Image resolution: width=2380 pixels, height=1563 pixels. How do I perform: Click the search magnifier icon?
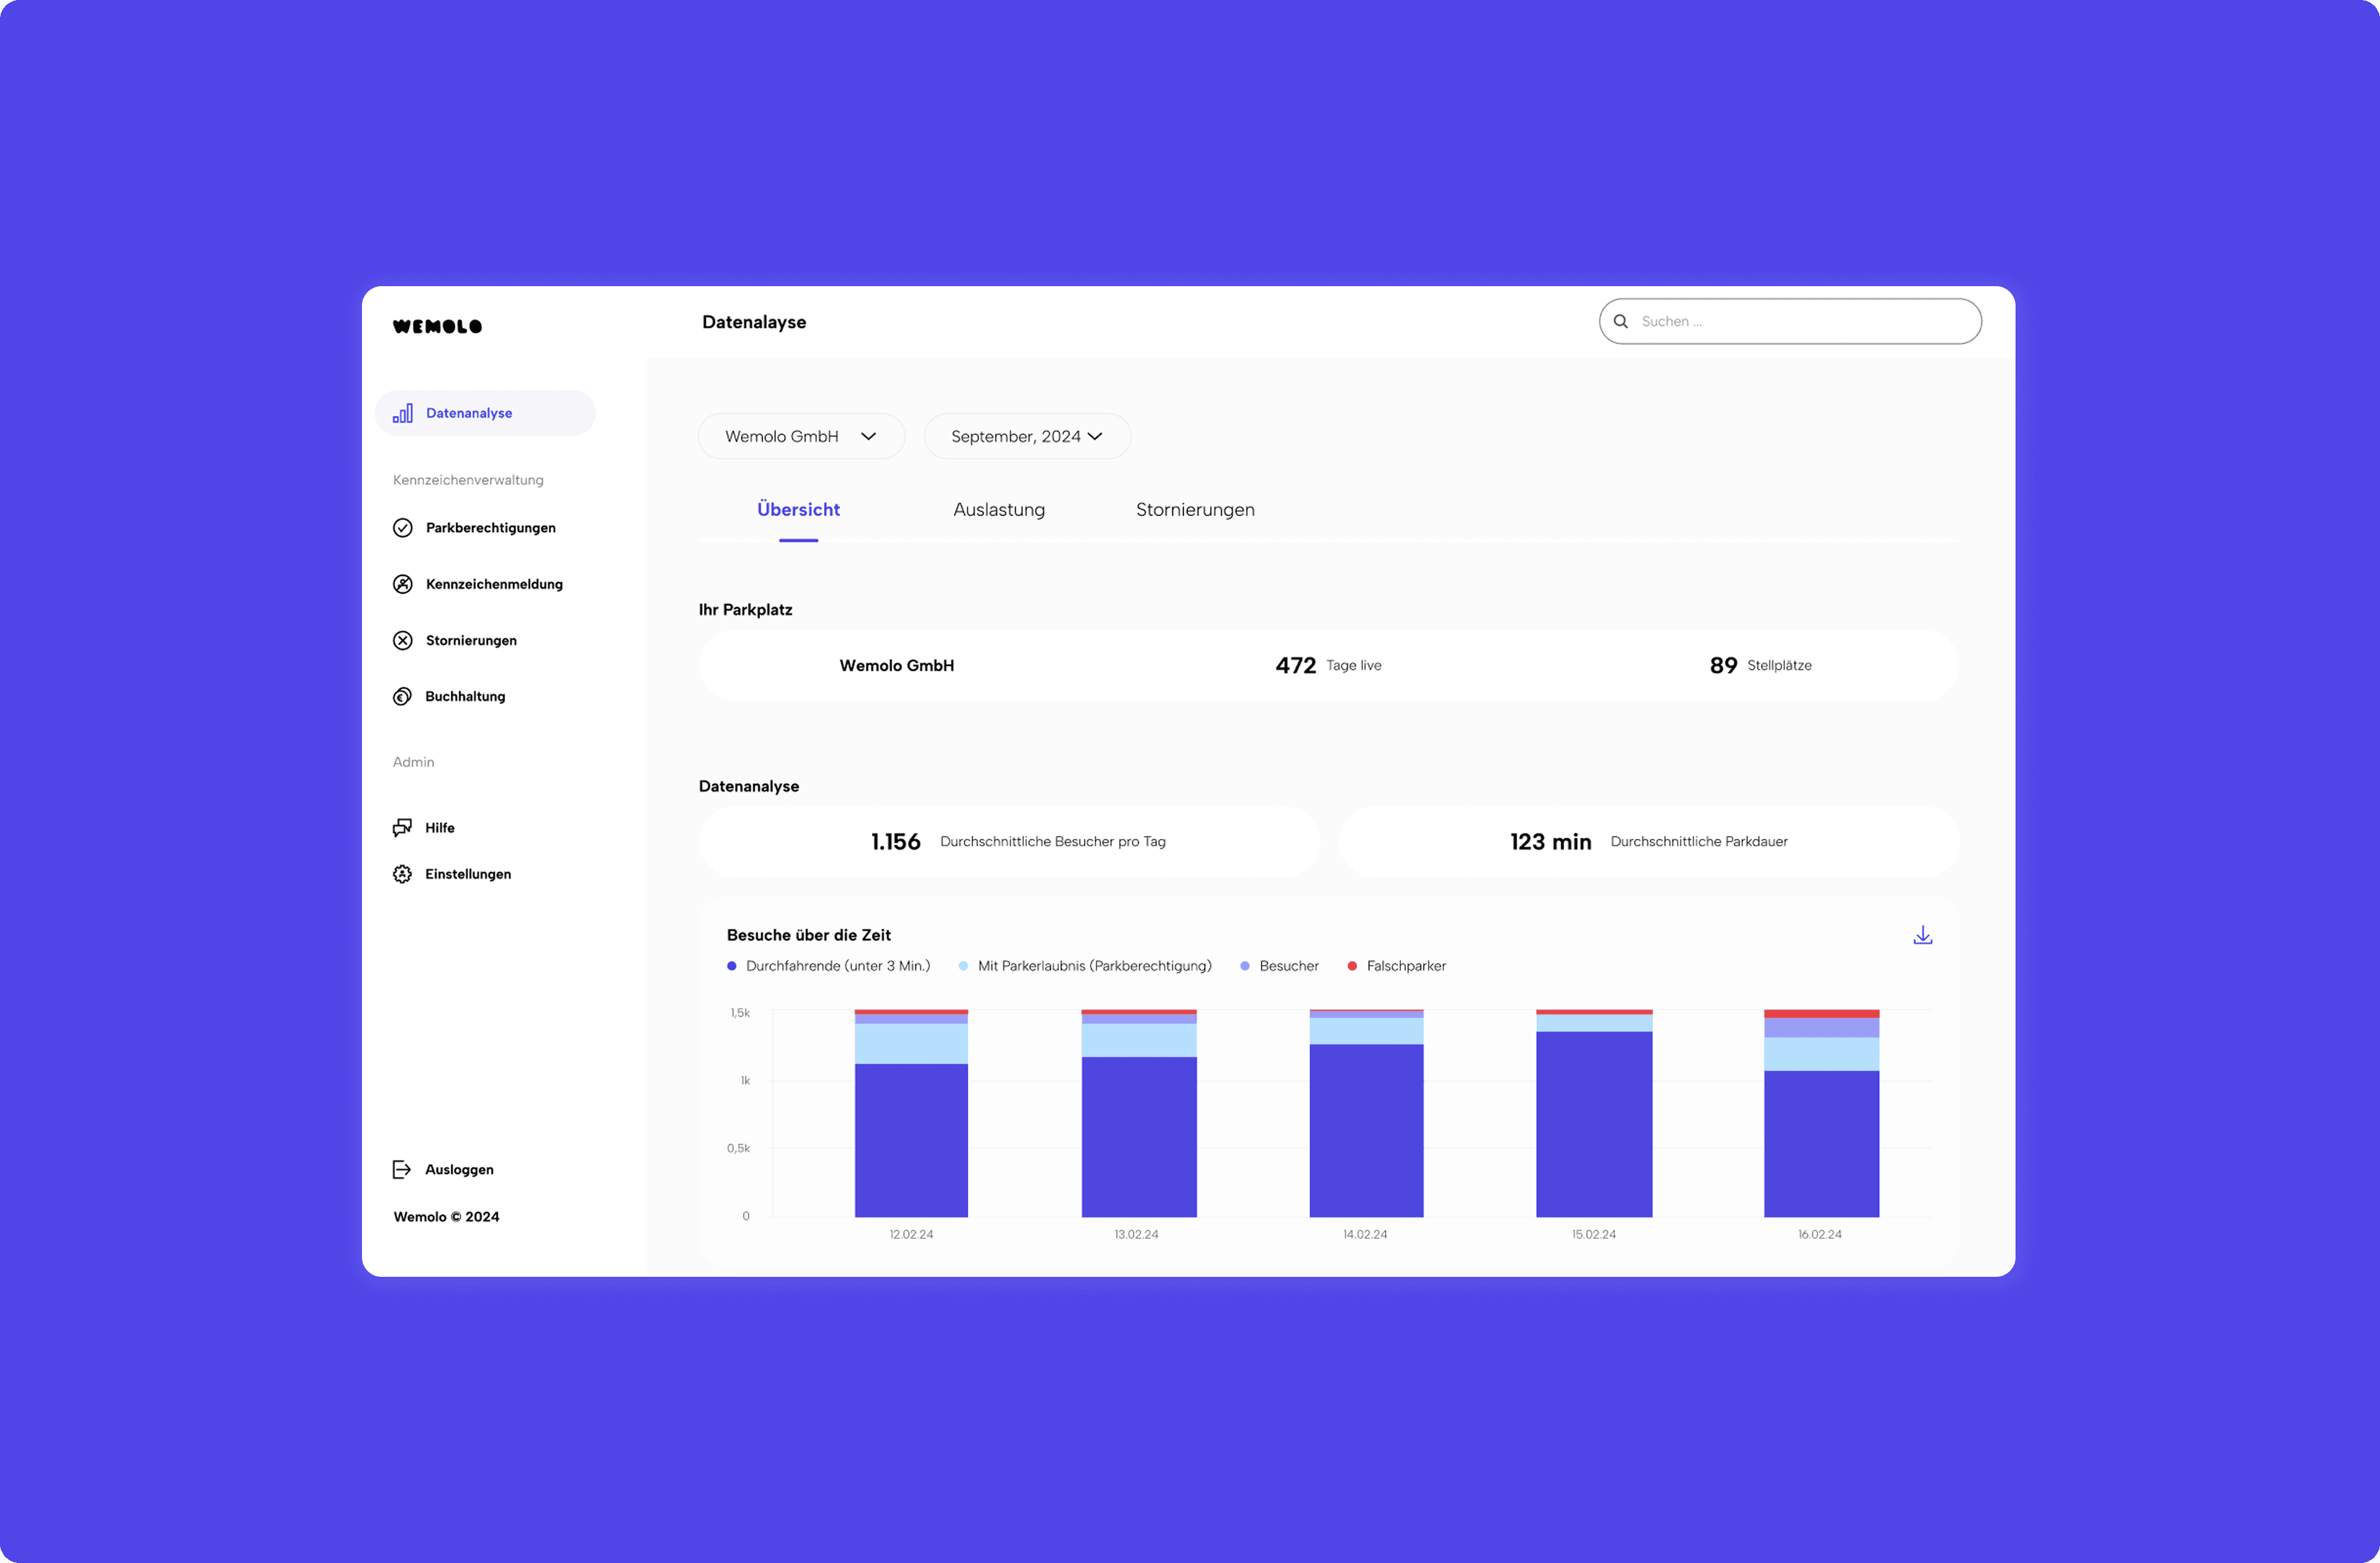tap(1621, 321)
